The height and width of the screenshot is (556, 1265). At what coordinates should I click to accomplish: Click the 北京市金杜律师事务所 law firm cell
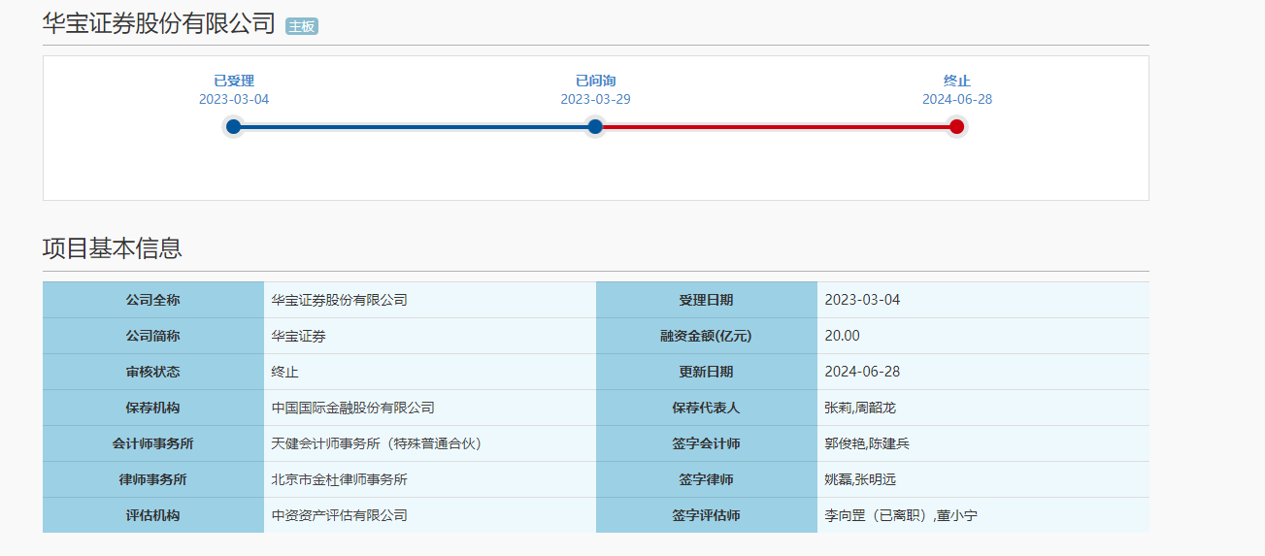tap(430, 479)
